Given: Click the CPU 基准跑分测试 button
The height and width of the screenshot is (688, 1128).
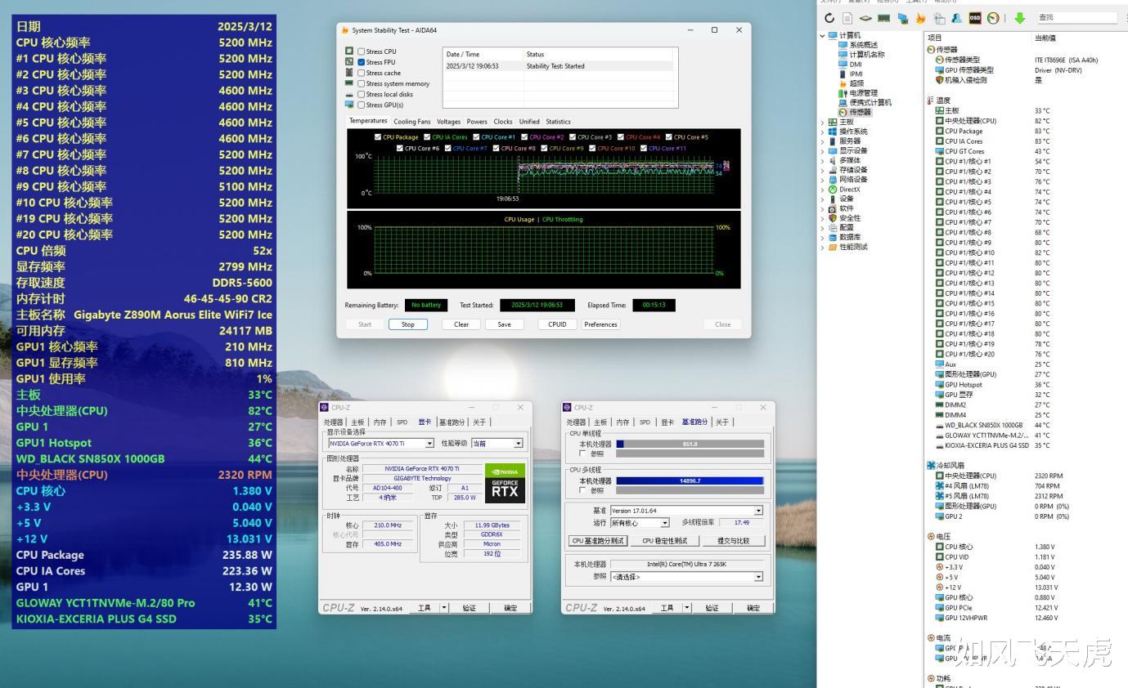Looking at the screenshot, I should 598,541.
